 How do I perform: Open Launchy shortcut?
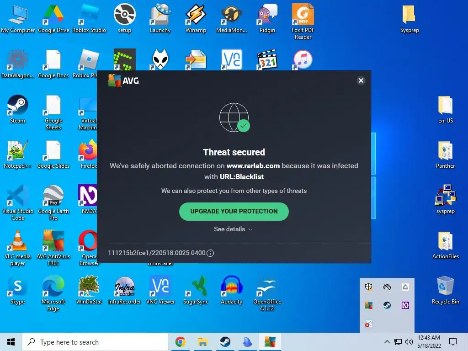tap(160, 18)
